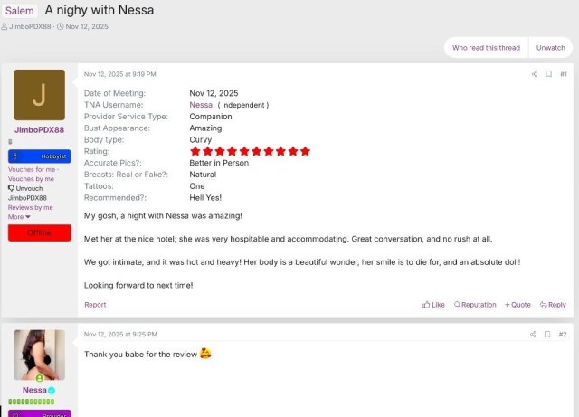This screenshot has height=417, width=579.
Task: Expand the More dropdown under JimboPDX88
Action: 19,217
